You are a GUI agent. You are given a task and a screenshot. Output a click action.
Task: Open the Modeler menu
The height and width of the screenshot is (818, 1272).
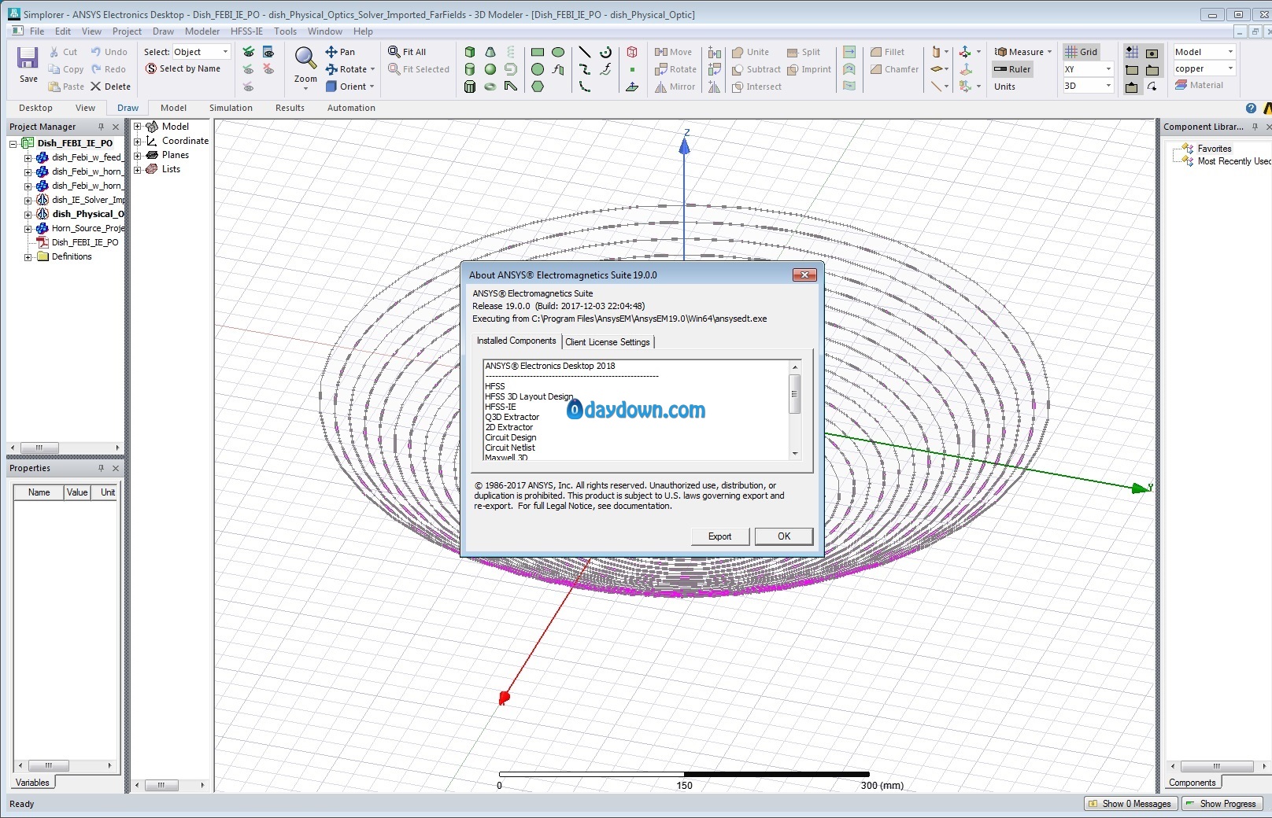[x=202, y=31]
